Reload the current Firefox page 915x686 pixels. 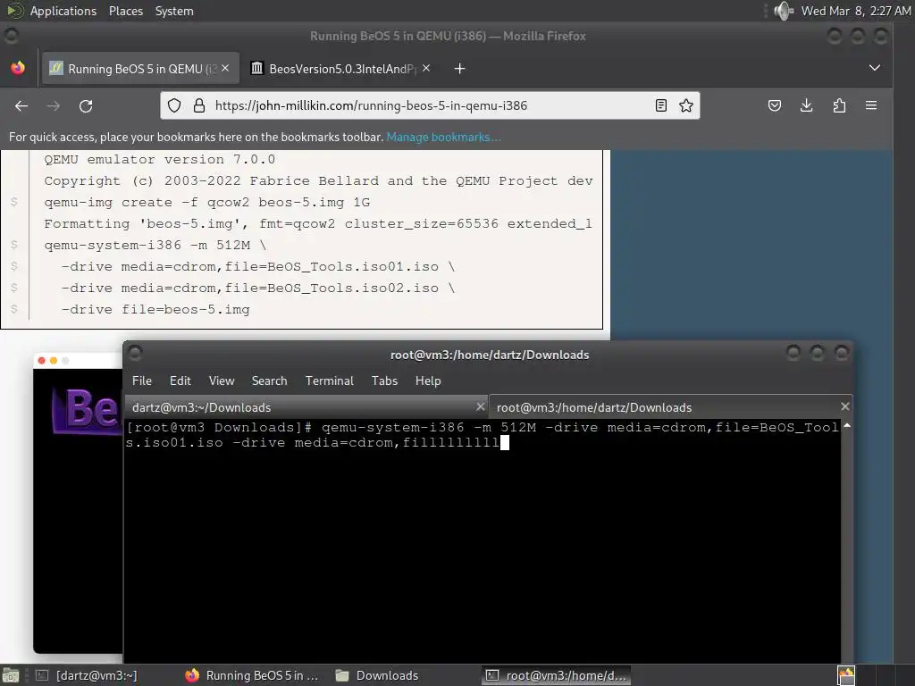pyautogui.click(x=86, y=105)
